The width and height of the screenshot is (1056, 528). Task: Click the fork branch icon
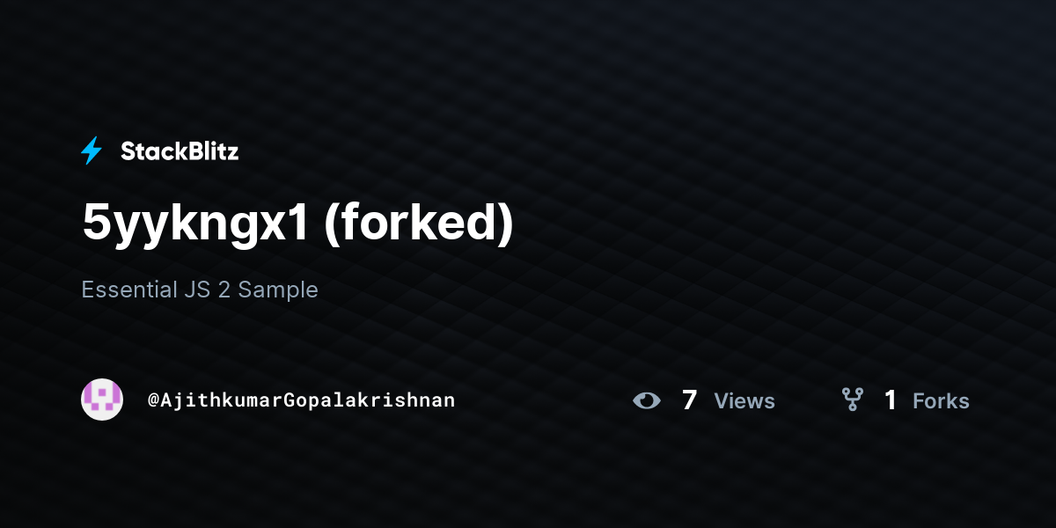click(x=852, y=400)
